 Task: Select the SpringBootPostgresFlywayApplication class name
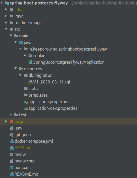pyautogui.click(x=69, y=62)
